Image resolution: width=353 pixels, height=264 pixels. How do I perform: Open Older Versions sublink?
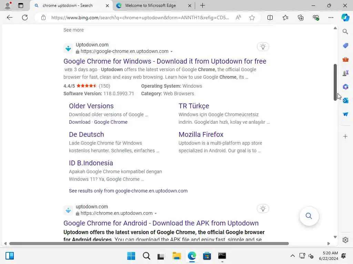(x=91, y=106)
